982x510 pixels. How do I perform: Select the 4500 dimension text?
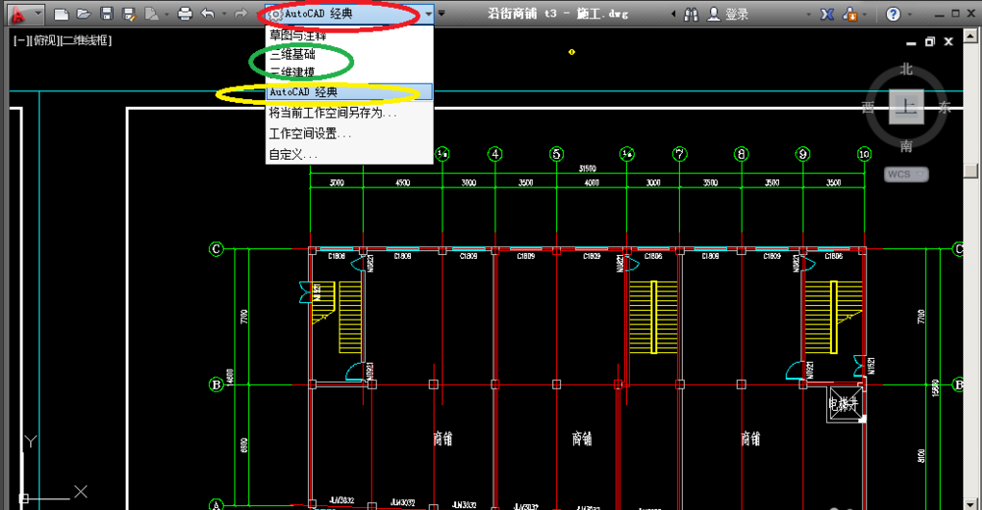[402, 182]
